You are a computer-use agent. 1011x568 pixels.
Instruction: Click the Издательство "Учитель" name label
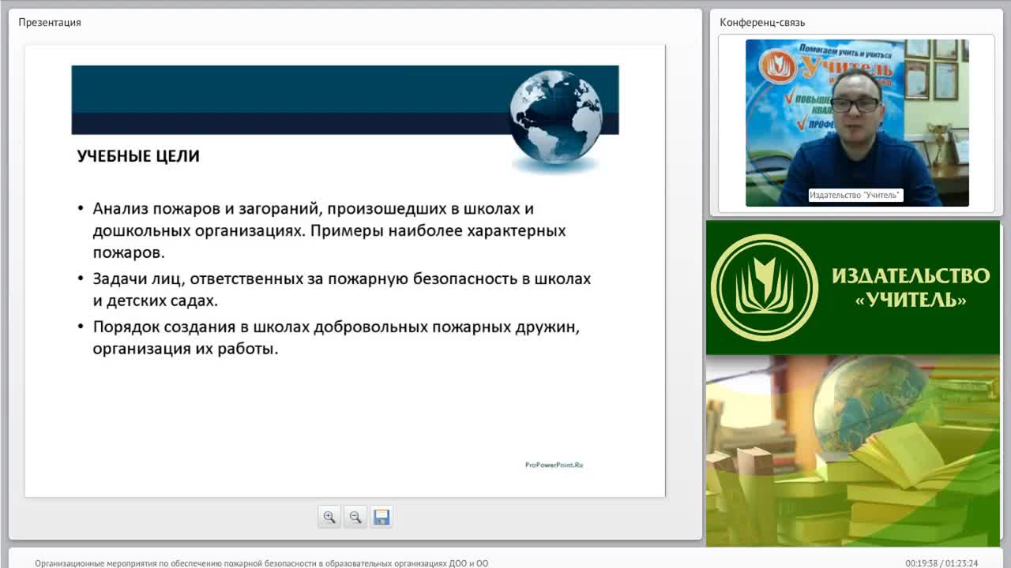tap(855, 195)
